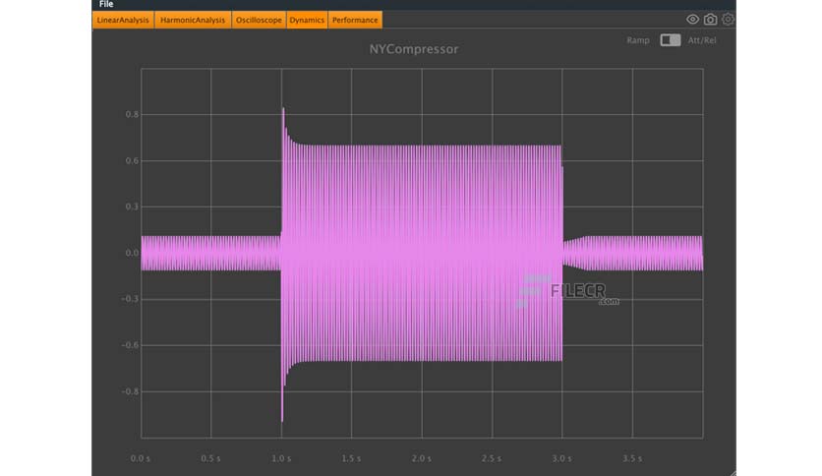This screenshot has height=476, width=822.
Task: Click the -0.8 amplitude axis label
Action: click(131, 391)
